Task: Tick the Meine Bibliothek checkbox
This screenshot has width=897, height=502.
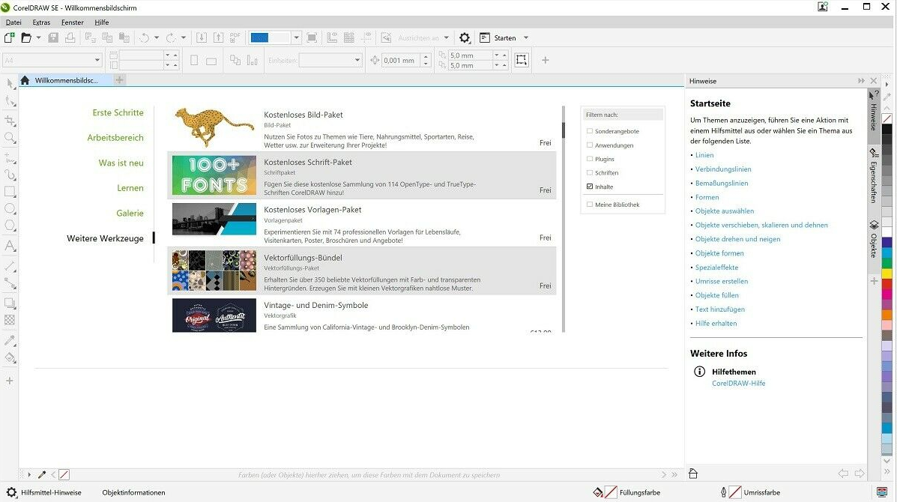Action: point(590,205)
